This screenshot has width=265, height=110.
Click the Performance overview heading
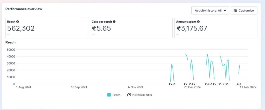pyautogui.click(x=24, y=9)
